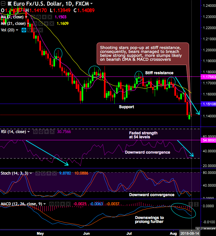Click the flag icon beside the symbol title
Image resolution: width=216 pixels, height=236 pixels.
click(10, 4)
